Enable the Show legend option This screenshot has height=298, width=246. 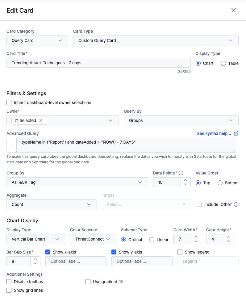point(180,252)
